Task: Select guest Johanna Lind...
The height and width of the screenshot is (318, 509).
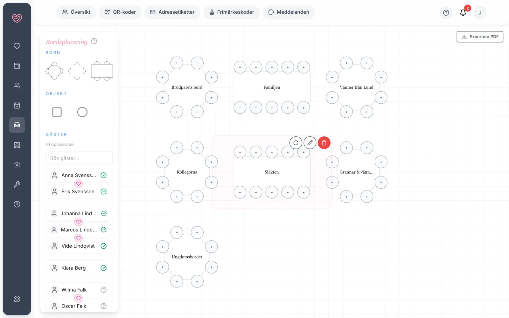Action: [79, 213]
